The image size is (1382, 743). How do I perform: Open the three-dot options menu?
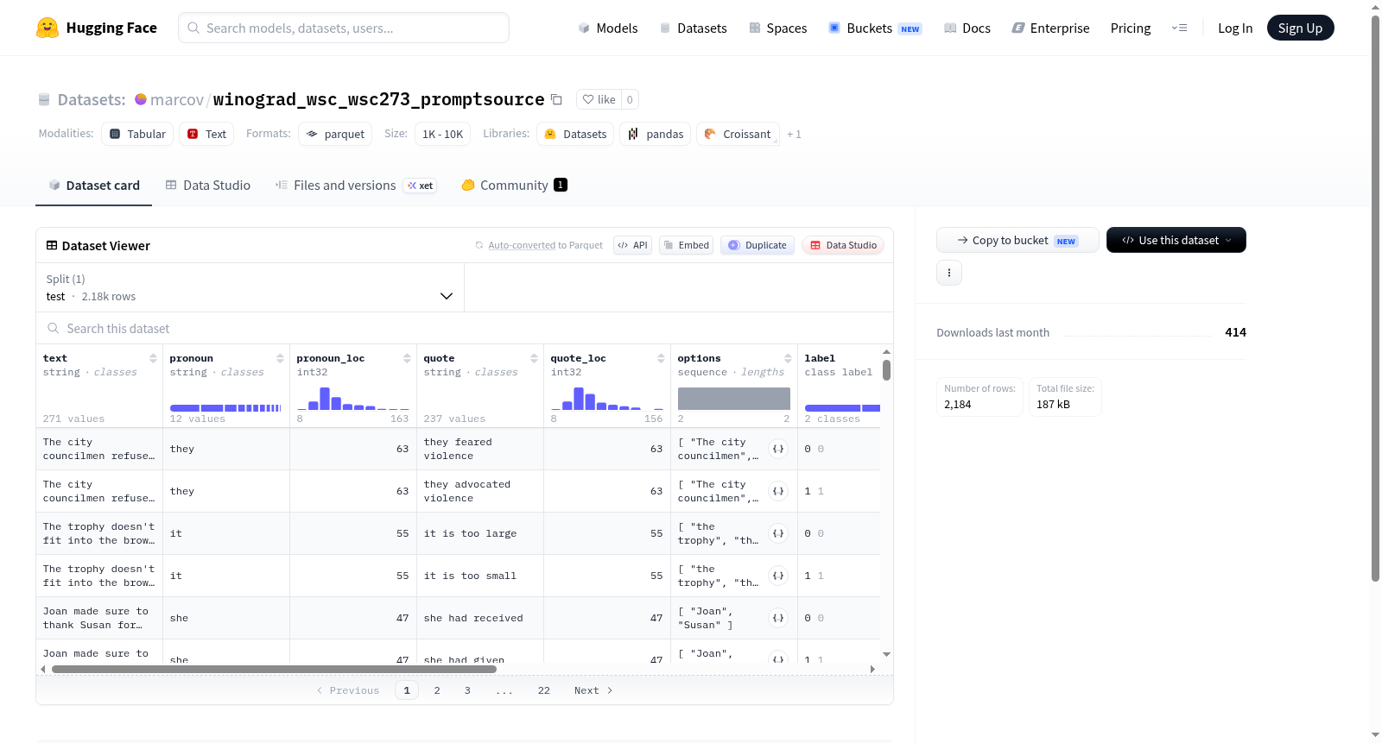(949, 273)
